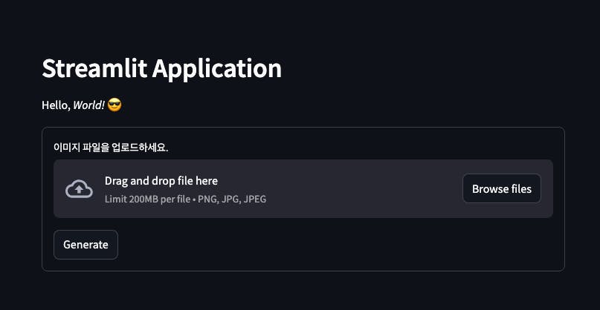Click the italic World! text
This screenshot has width=600, height=310.
pyautogui.click(x=88, y=105)
